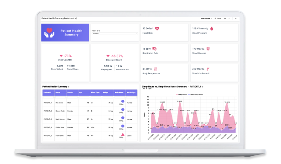Click the body temperature thermometer icon
The height and width of the screenshot is (164, 281).
[156, 69]
